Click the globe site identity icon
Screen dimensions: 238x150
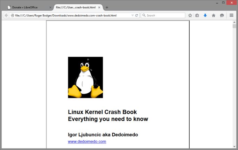point(13,15)
